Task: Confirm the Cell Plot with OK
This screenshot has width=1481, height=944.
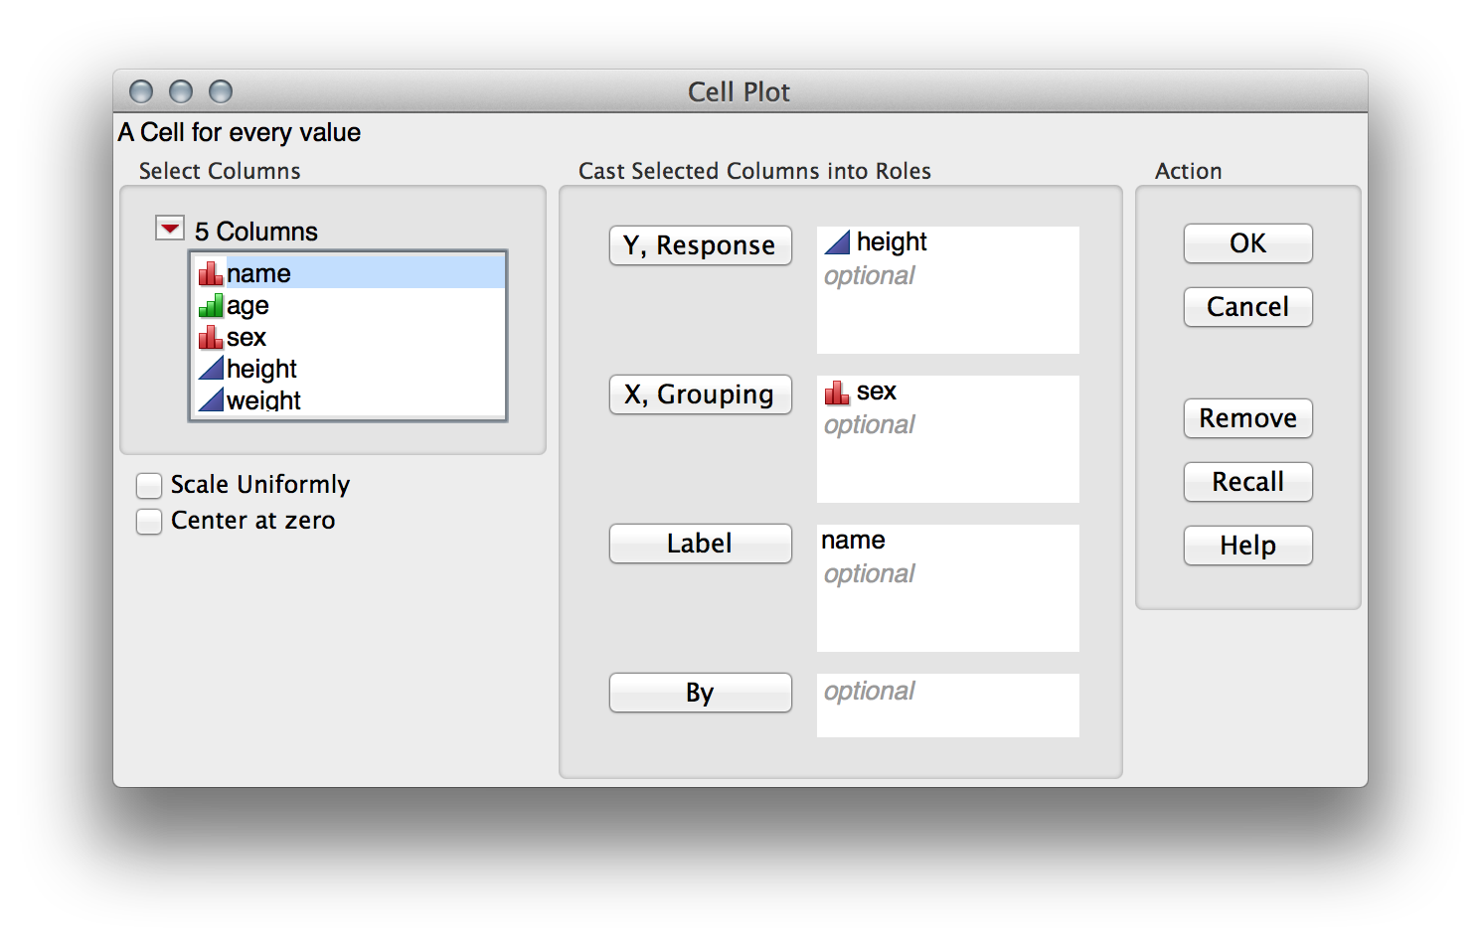Action: (x=1247, y=243)
